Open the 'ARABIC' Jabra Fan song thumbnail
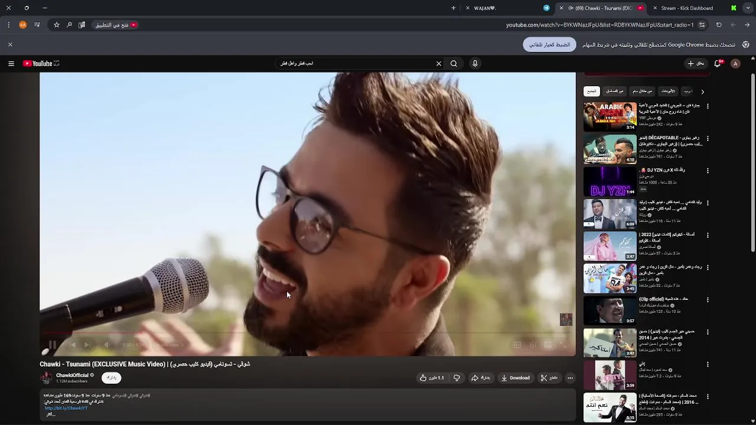The height and width of the screenshot is (425, 756). (x=610, y=116)
